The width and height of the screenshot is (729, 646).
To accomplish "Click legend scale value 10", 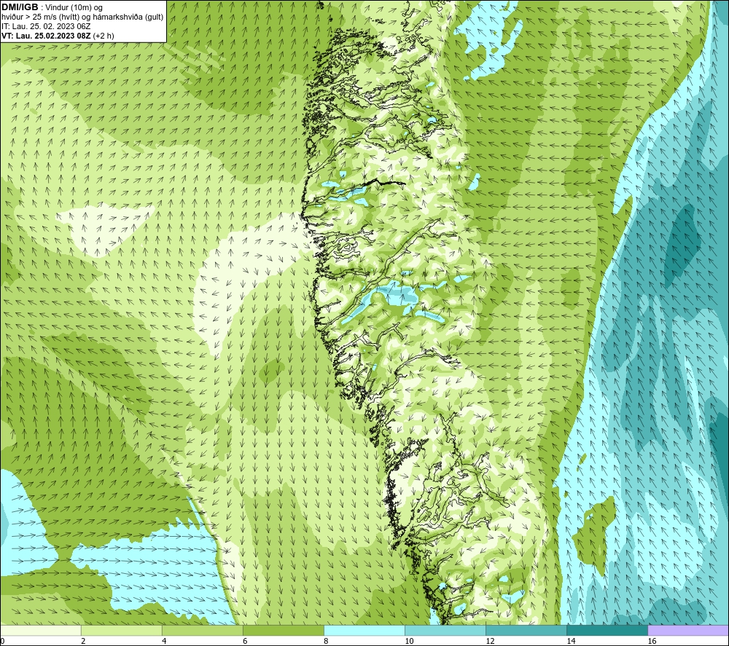I will pos(409,642).
